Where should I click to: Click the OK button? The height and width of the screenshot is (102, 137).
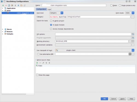click(104, 99)
